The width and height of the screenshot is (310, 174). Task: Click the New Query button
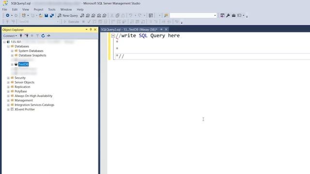(x=68, y=15)
